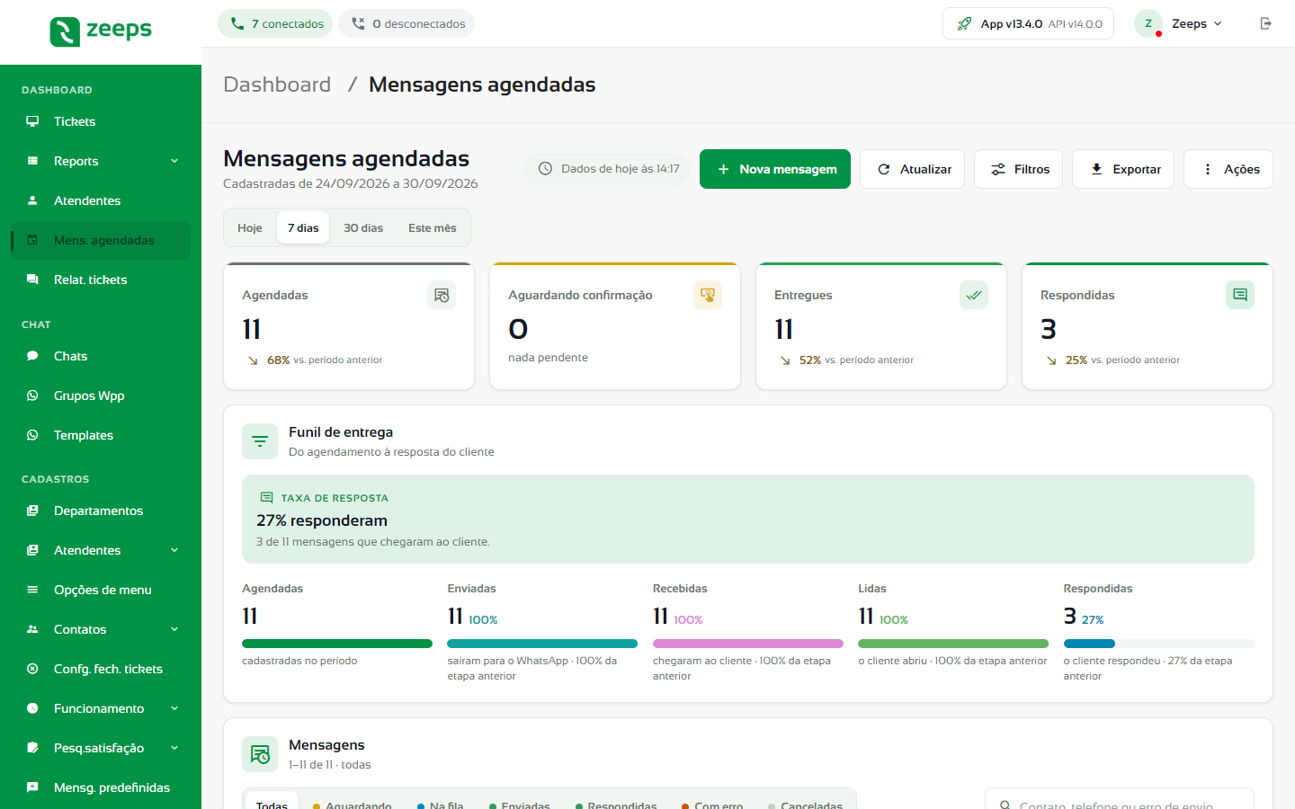Screen dimensions: 1295x809
Task: Click the Atendentes person icon under Dashboard
Action: (x=32, y=200)
